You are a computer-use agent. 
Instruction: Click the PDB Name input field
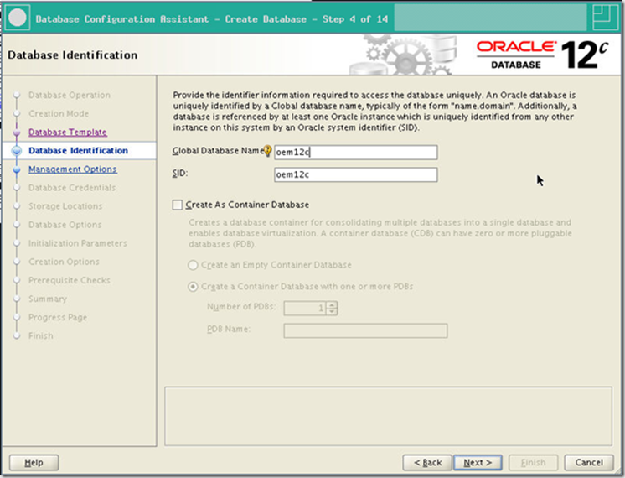click(365, 330)
